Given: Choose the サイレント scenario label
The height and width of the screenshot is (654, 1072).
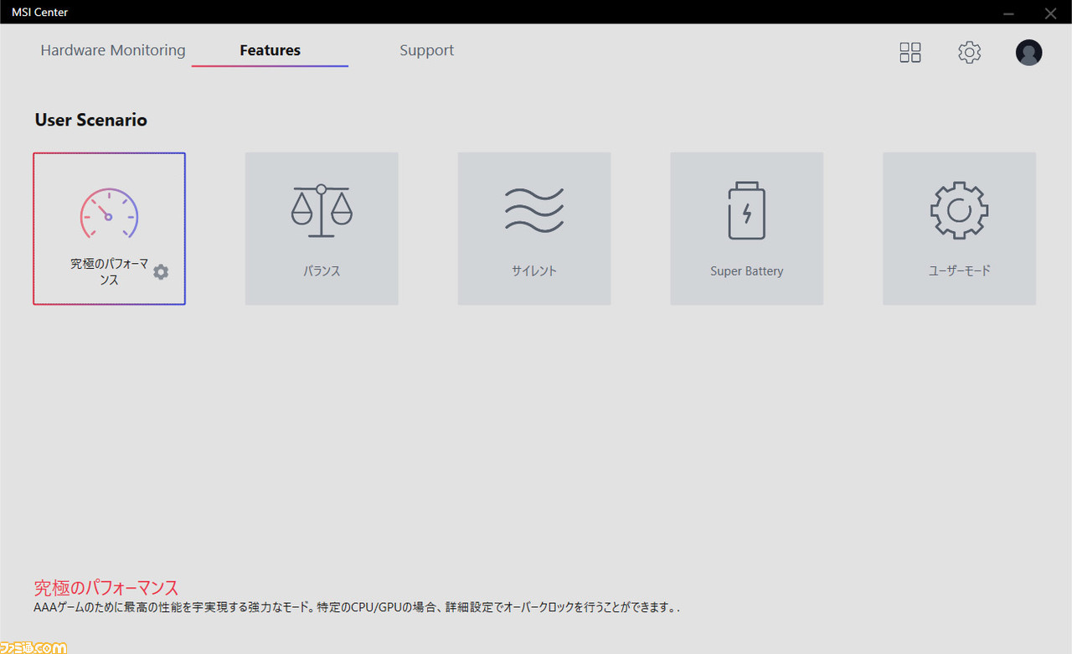Looking at the screenshot, I should tap(534, 271).
